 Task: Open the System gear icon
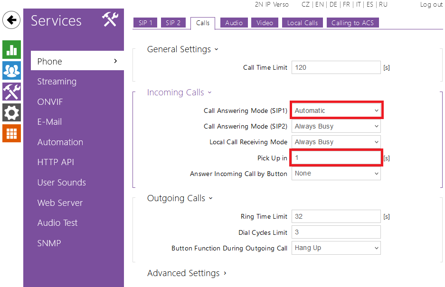click(11, 112)
